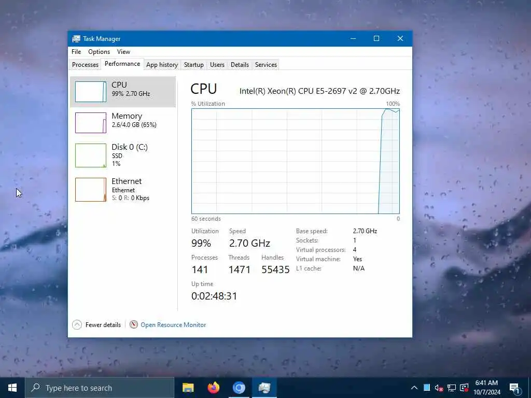Viewport: 531px width, 398px height.
Task: Select the Performance tab
Action: pyautogui.click(x=122, y=64)
